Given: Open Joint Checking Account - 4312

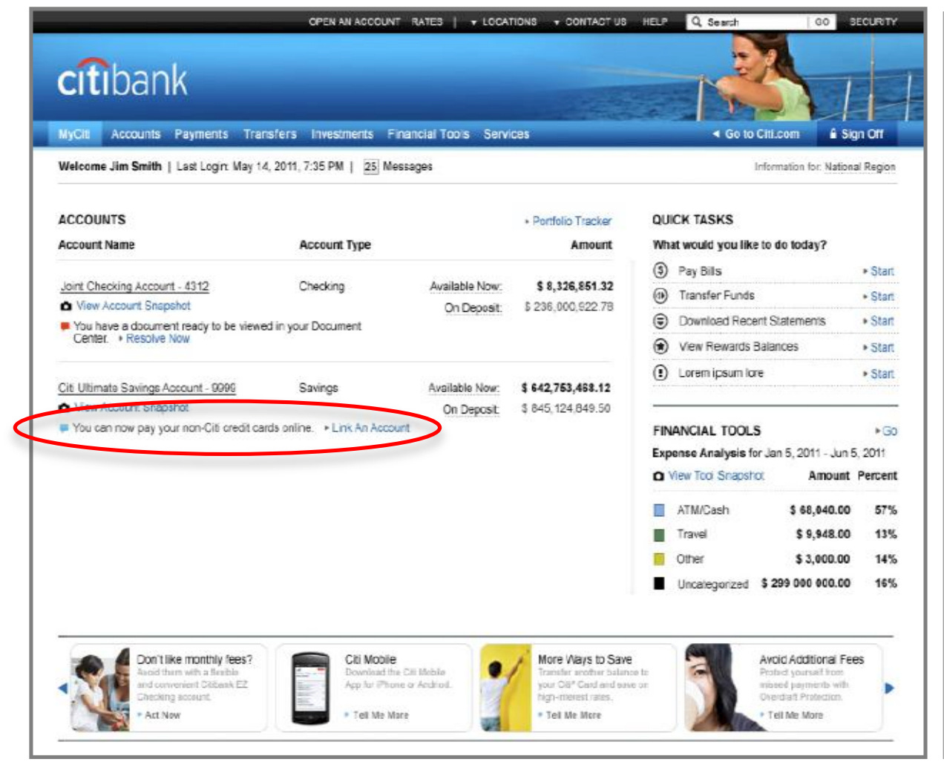Looking at the screenshot, I should (134, 286).
